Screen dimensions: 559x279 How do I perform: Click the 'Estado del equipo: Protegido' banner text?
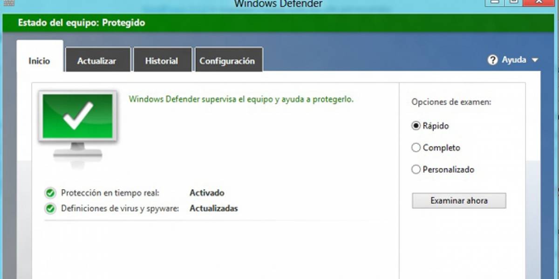tap(82, 23)
